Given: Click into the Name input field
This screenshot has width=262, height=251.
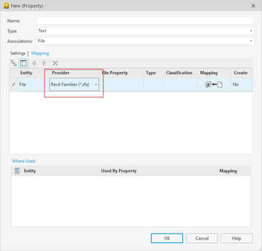Looking at the screenshot, I should 145,21.
